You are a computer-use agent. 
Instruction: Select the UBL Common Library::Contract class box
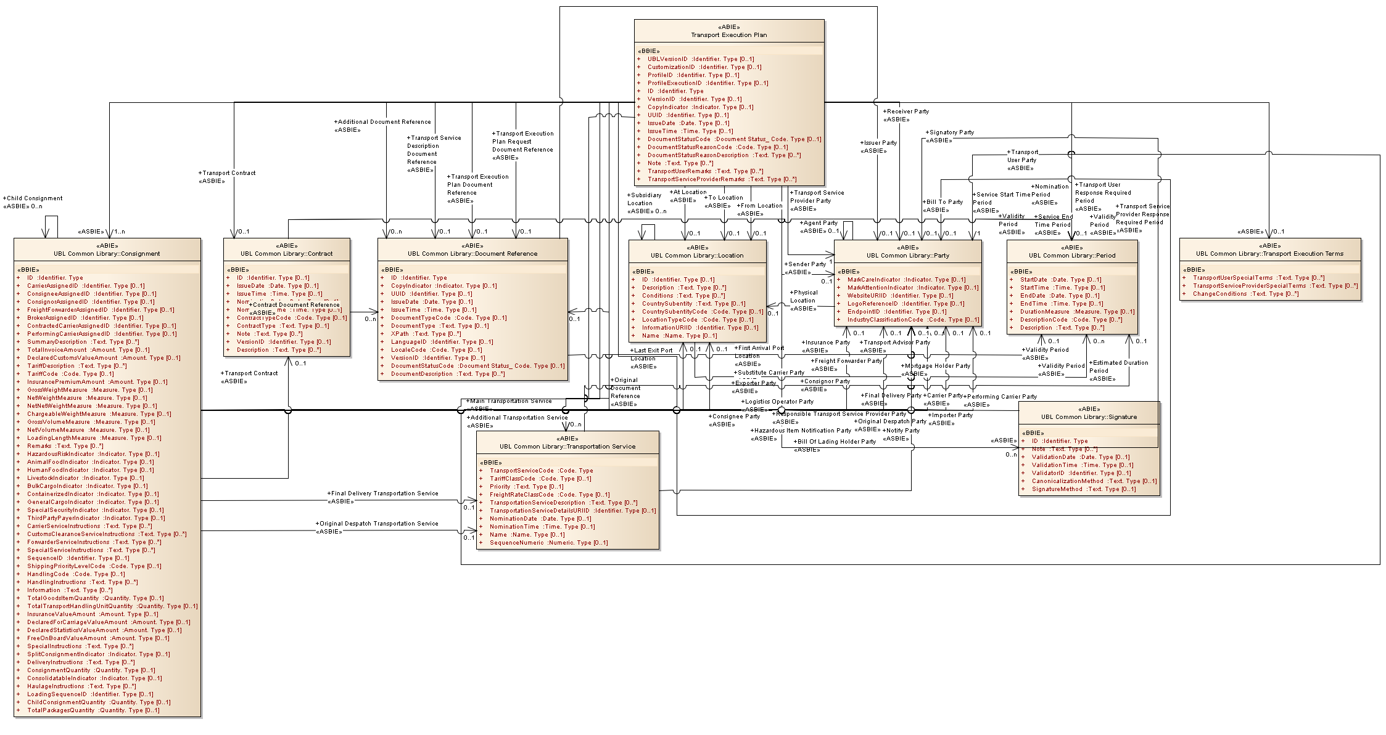[x=286, y=253]
